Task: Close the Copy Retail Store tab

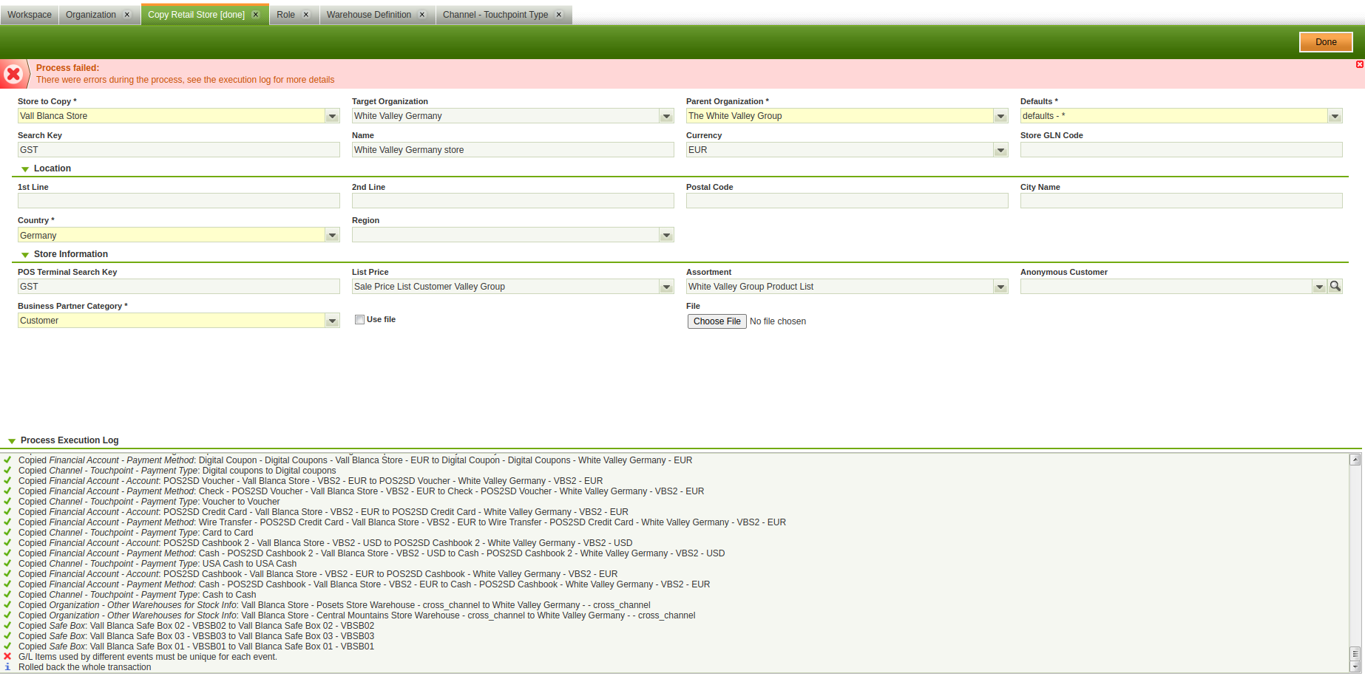Action: (x=256, y=15)
